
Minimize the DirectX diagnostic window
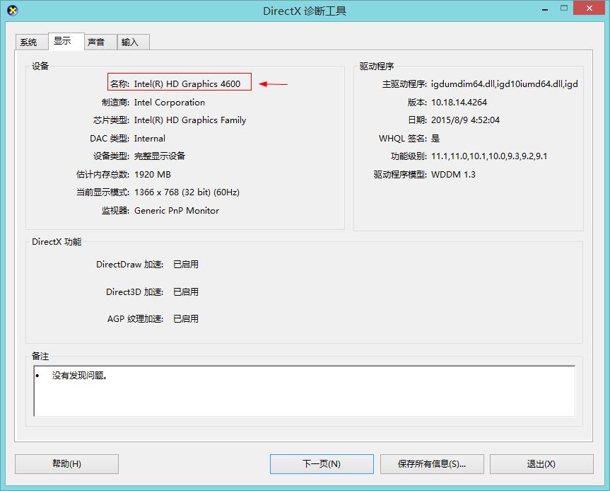[545, 9]
